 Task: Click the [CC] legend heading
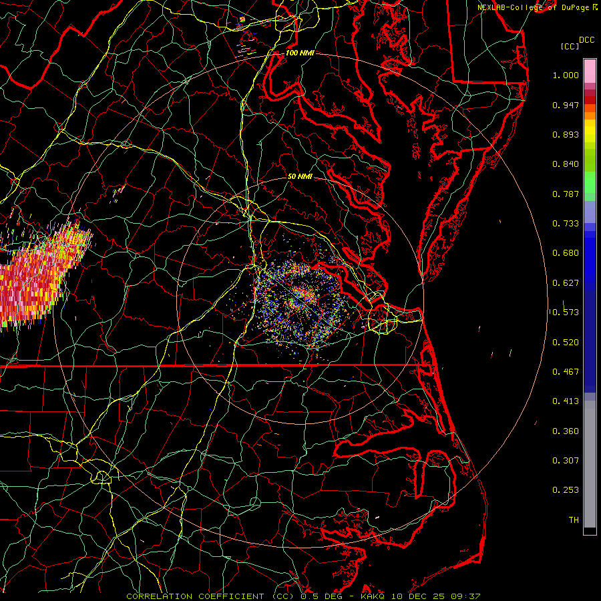click(570, 46)
